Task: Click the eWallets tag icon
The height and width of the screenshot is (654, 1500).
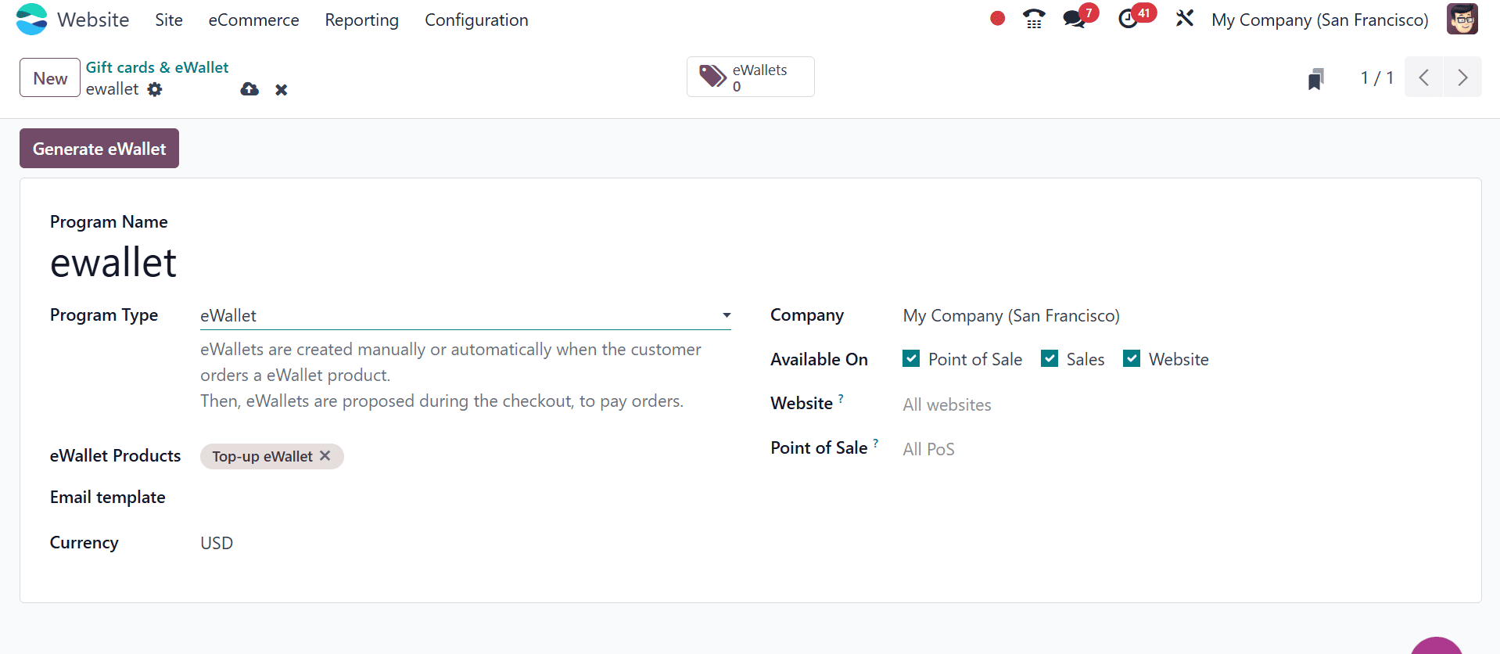Action: click(x=712, y=76)
